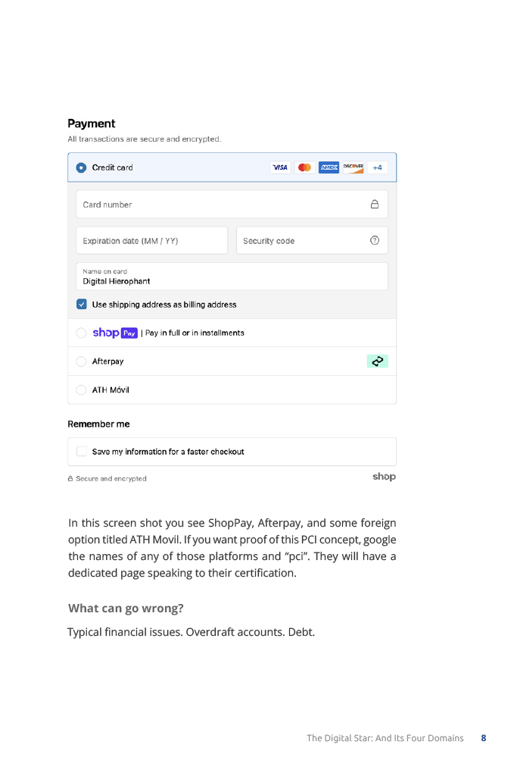517x776 pixels.
Task: Click the Visa card icon
Action: pos(280,167)
